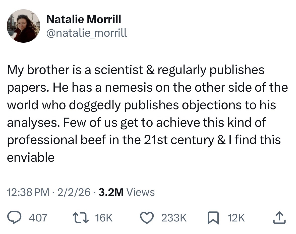The width and height of the screenshot is (296, 234).
Task: Click the 16K reposts count
Action: coord(104,218)
